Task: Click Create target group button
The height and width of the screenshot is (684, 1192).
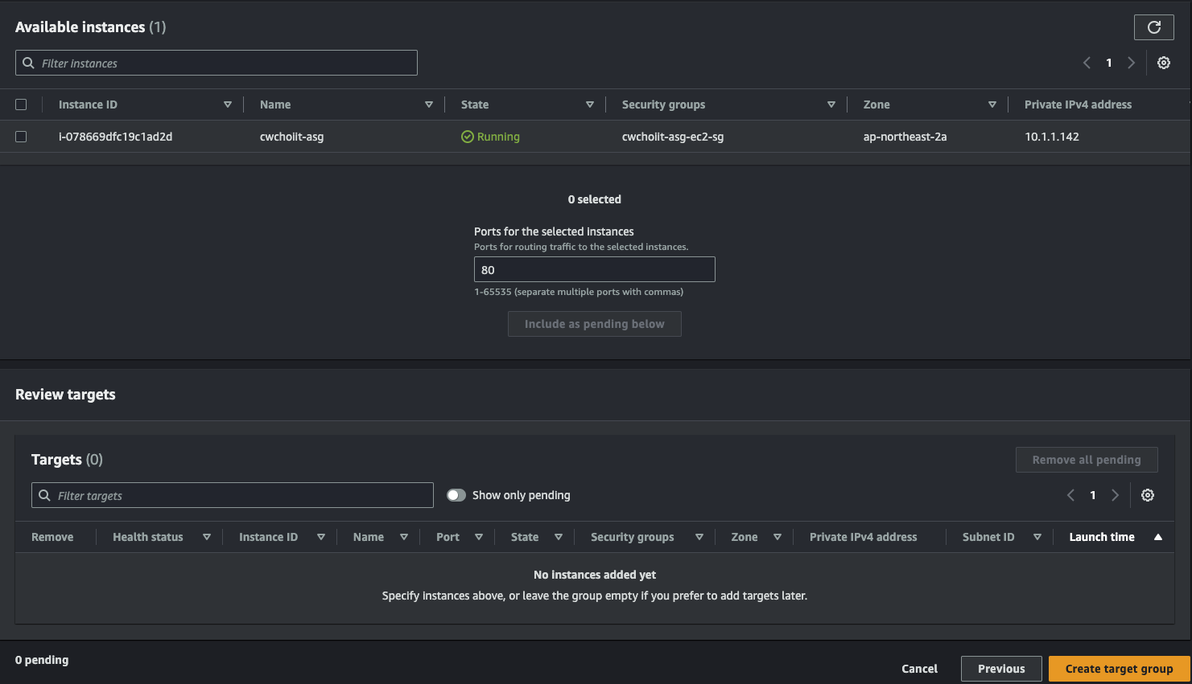Action: point(1119,669)
